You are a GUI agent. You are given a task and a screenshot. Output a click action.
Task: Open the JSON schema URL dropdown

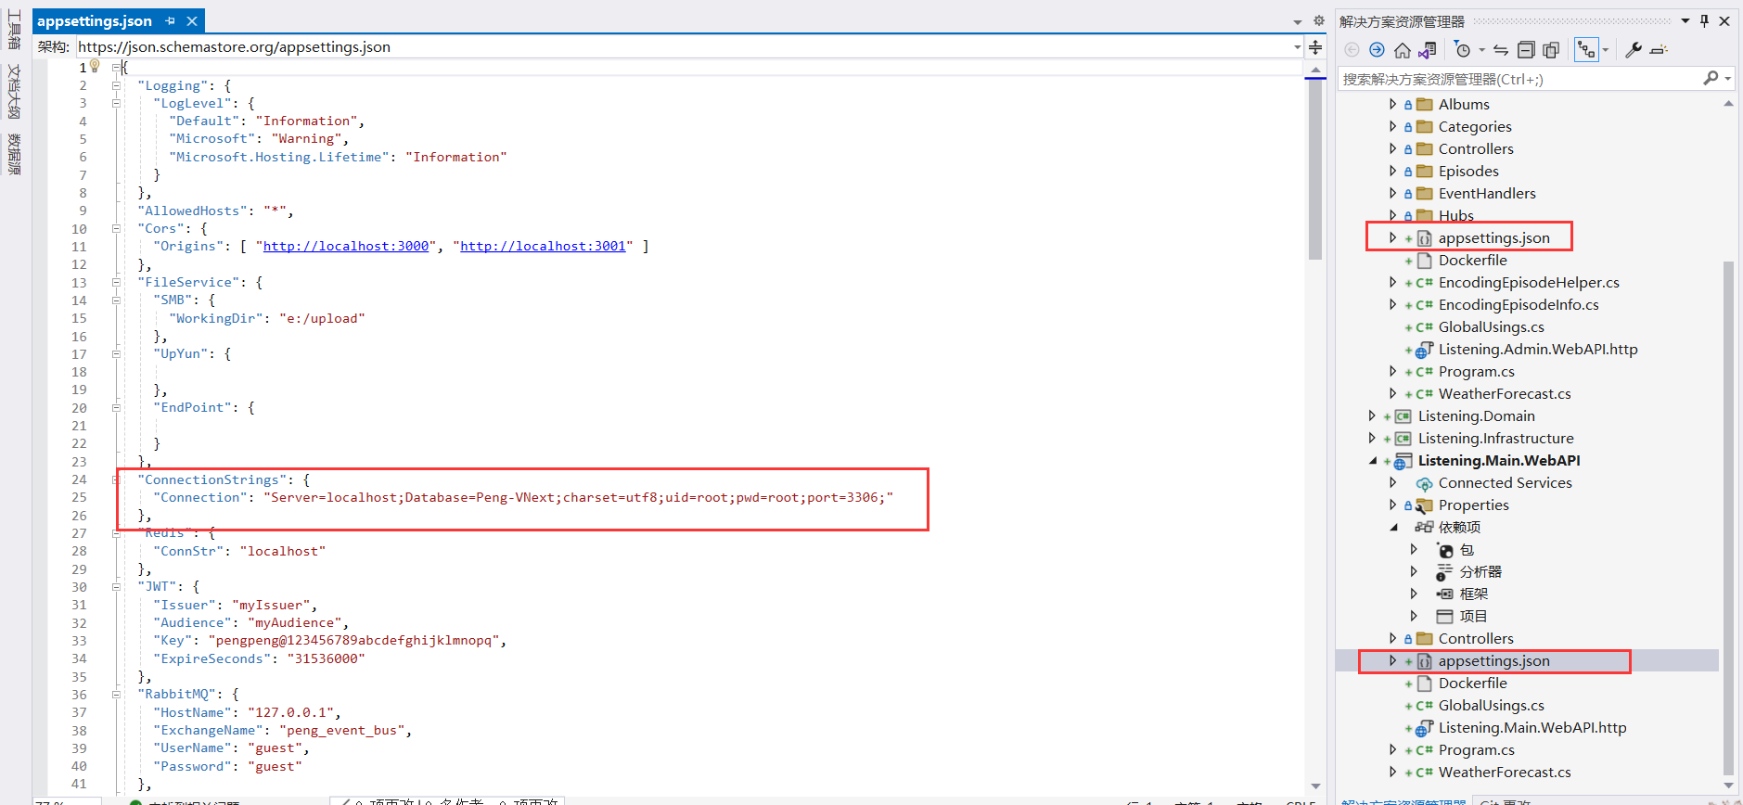coord(1297,47)
